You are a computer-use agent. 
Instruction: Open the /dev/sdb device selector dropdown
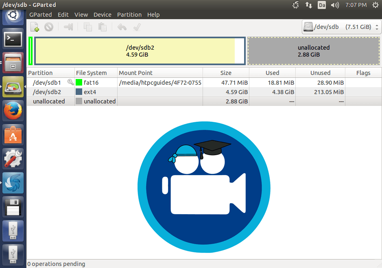[341, 27]
